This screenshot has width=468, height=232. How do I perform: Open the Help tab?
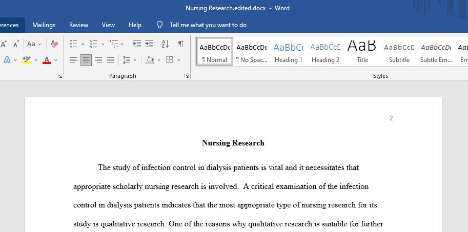(x=135, y=25)
